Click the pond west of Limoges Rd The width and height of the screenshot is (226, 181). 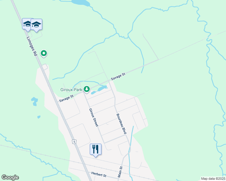[34, 101]
